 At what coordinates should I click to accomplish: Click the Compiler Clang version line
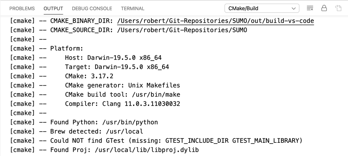click(122, 104)
